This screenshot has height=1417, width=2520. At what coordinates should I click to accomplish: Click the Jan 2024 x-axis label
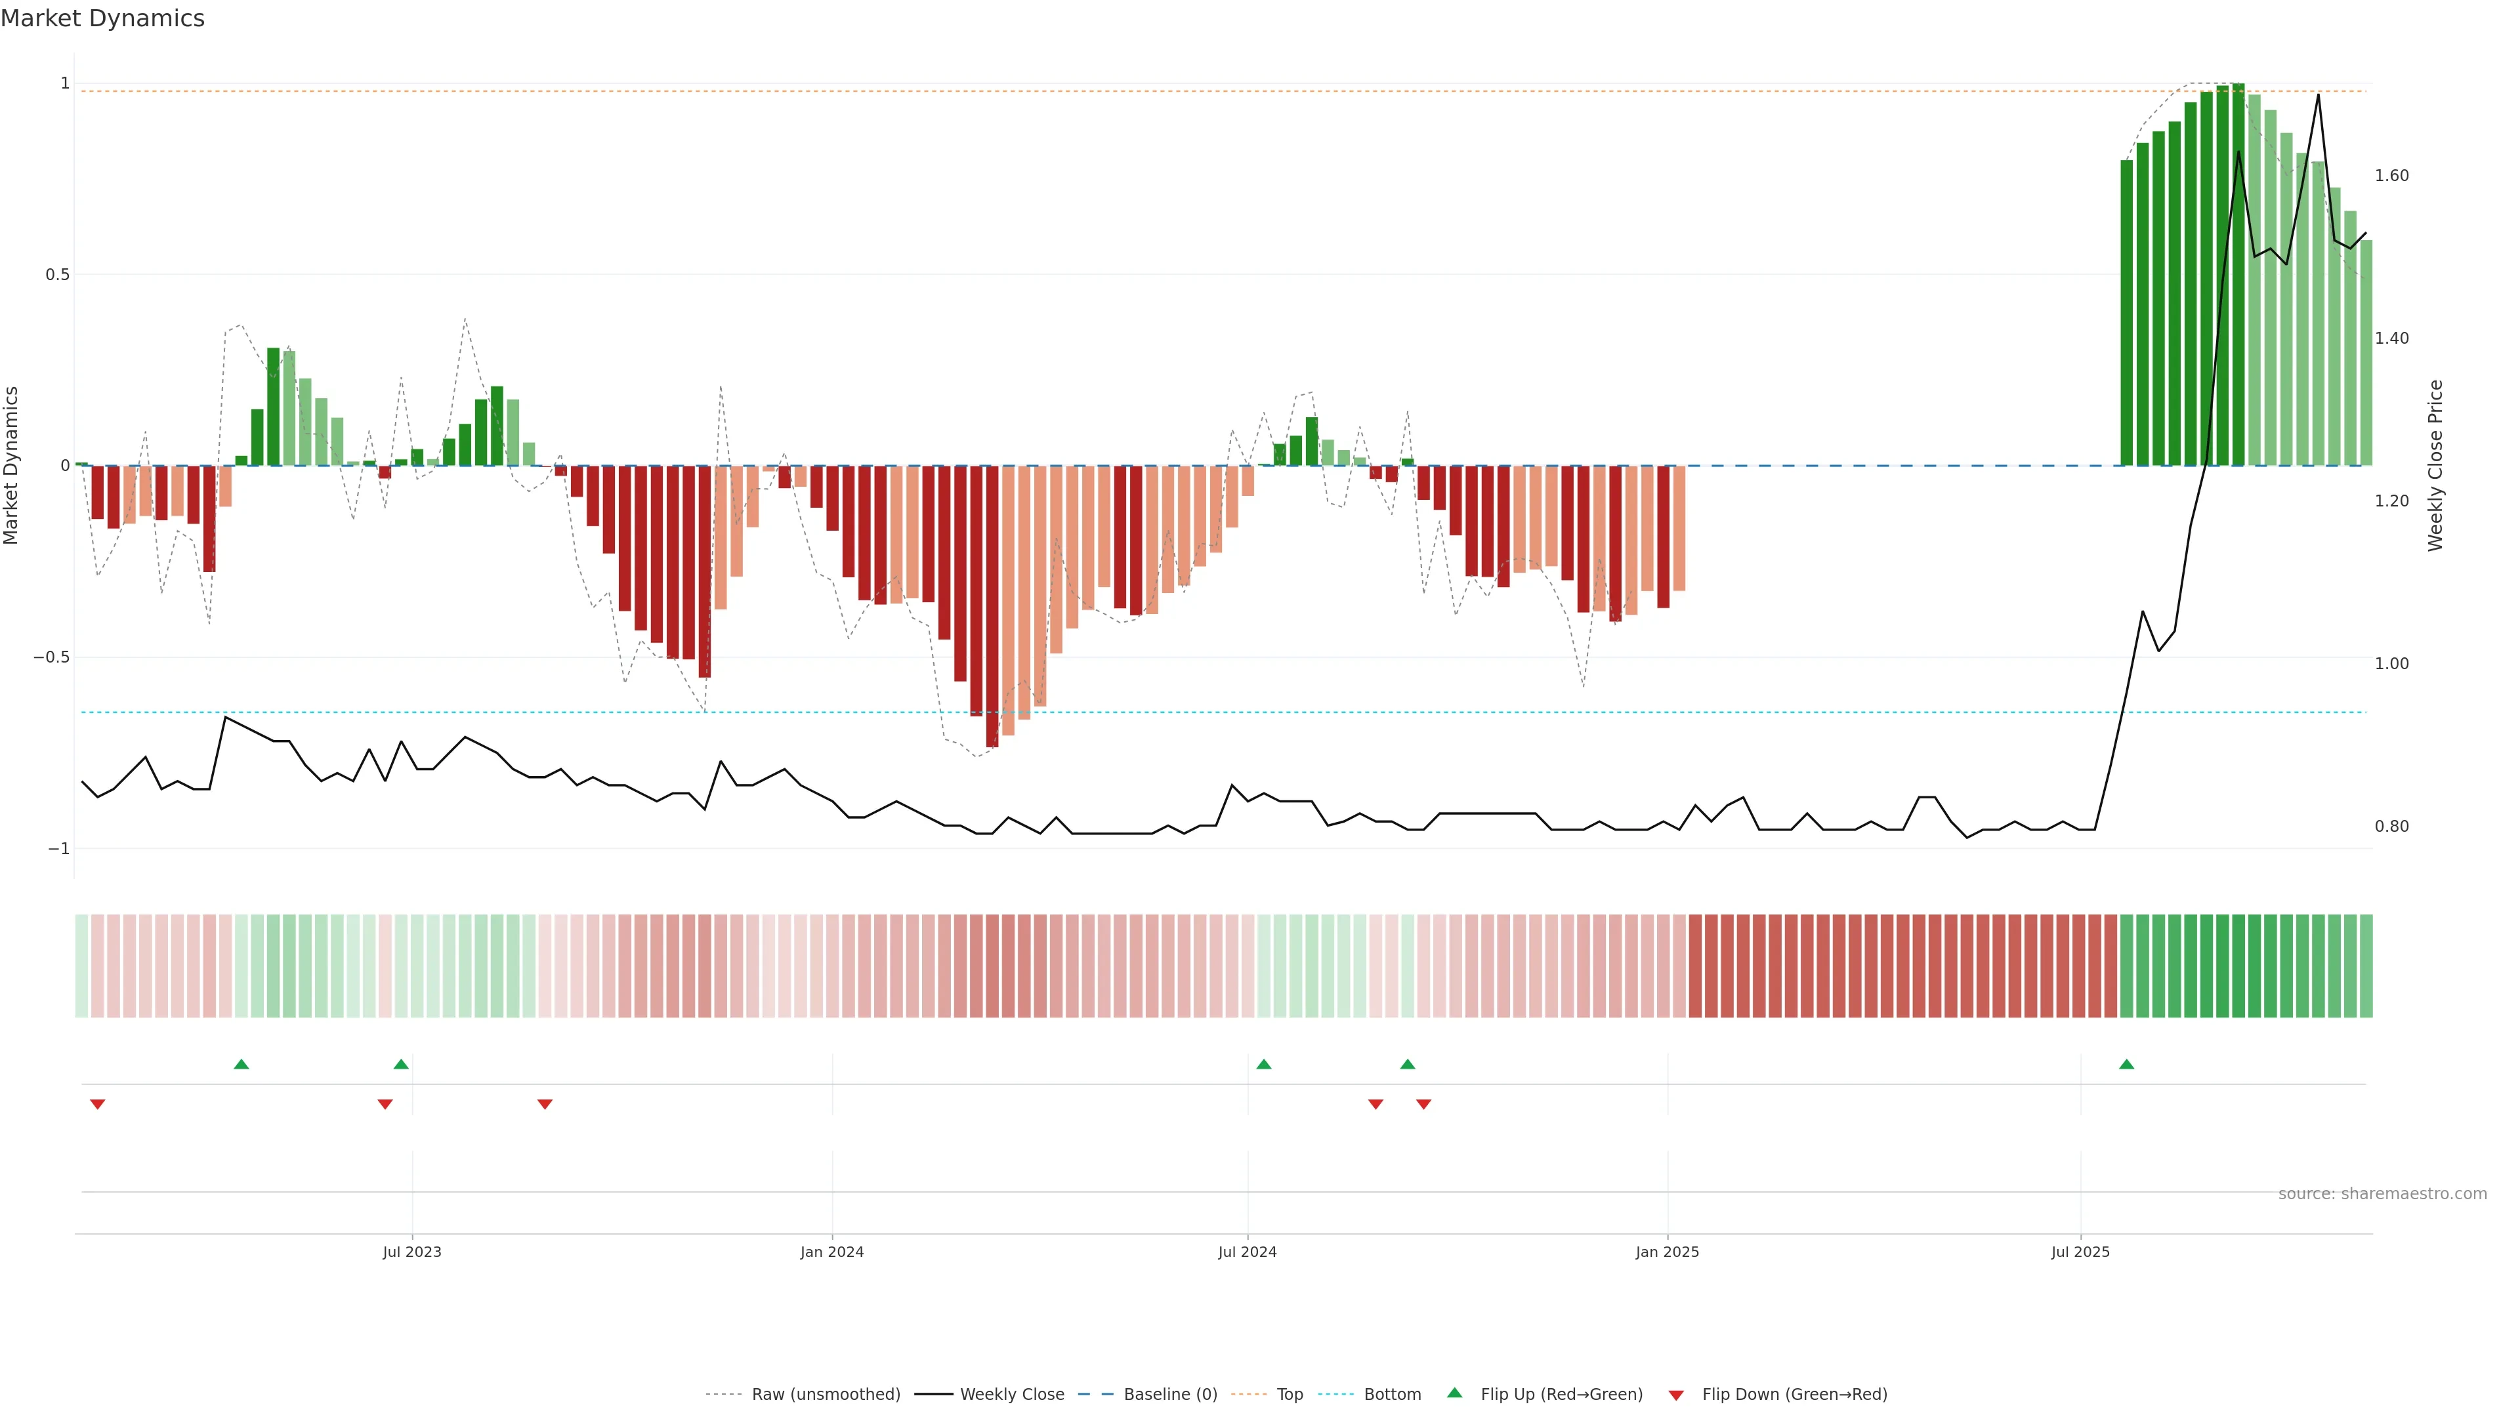pyautogui.click(x=831, y=1252)
